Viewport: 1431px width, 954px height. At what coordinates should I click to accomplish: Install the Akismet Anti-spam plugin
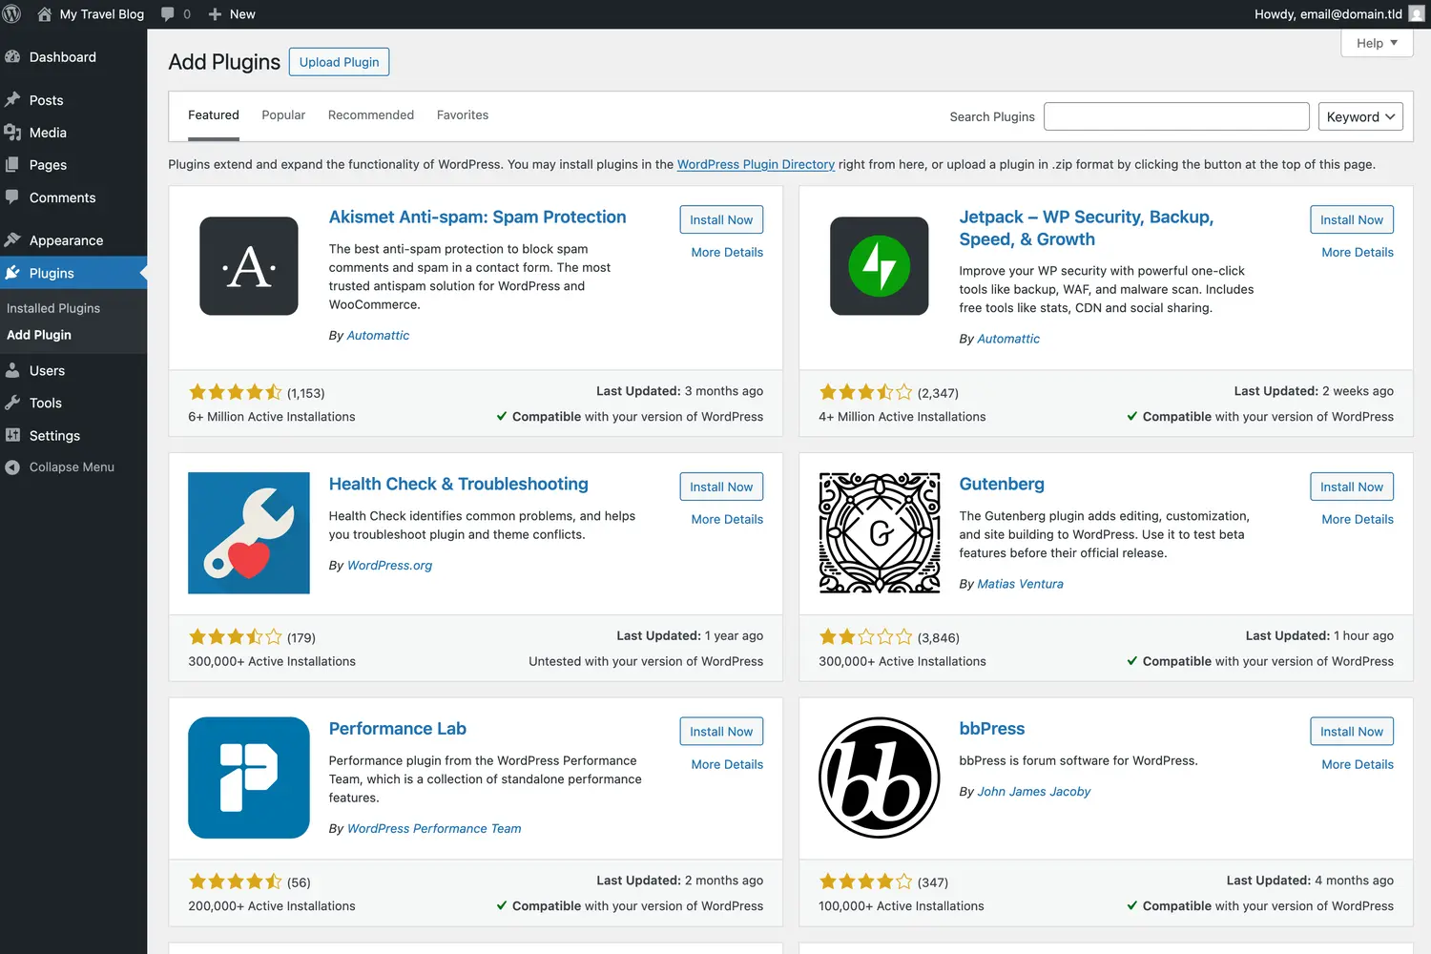tap(721, 219)
